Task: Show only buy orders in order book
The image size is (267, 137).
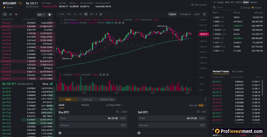Action: click(x=10, y=14)
